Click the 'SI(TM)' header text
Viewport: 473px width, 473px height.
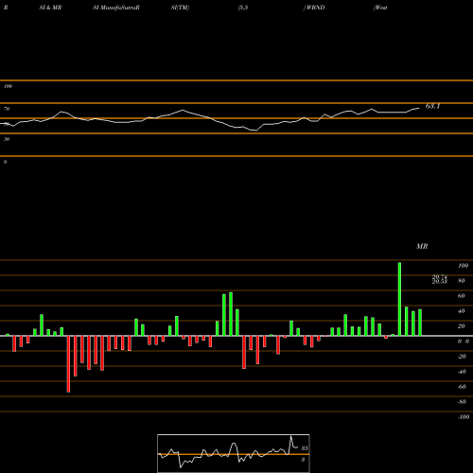point(180,8)
